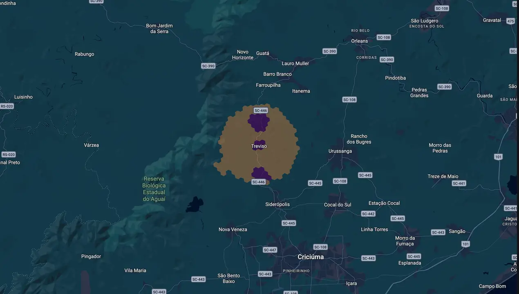This screenshot has height=294, width=519.
Task: Click SC-108 shield below Rio Belo
Action: pyautogui.click(x=384, y=37)
